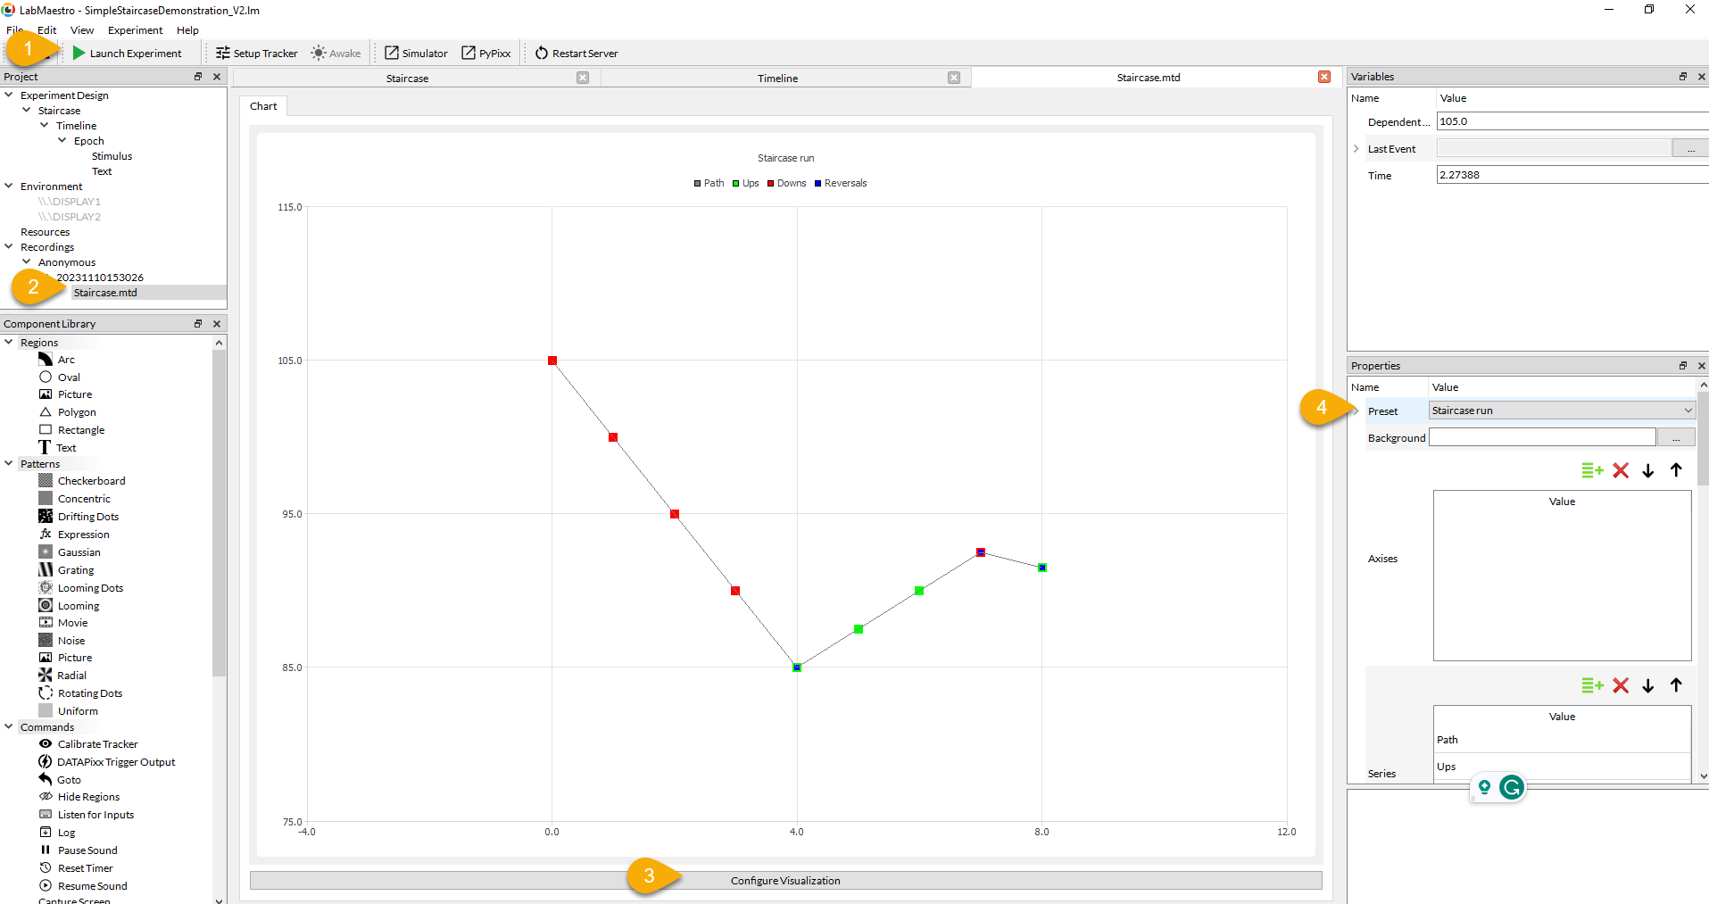The image size is (1709, 904).
Task: Click the Background color field
Action: tap(1542, 437)
